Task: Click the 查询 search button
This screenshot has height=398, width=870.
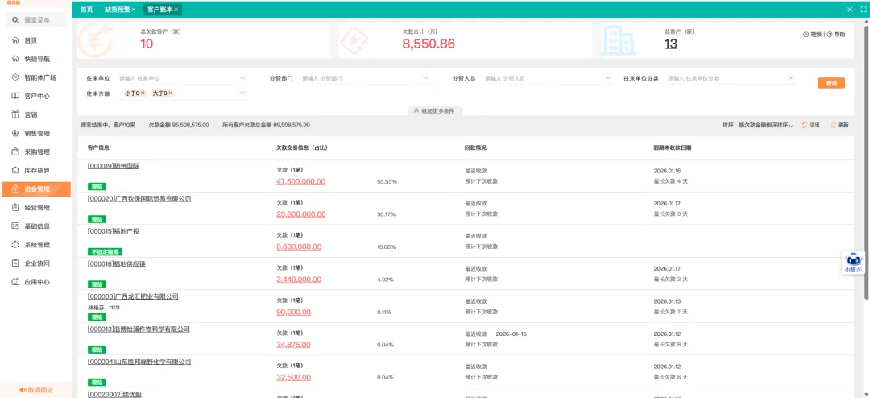Action: click(831, 83)
